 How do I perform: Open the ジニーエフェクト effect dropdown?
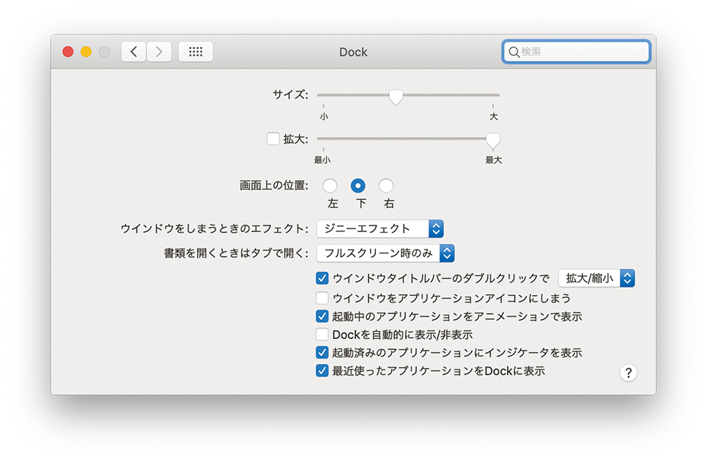point(380,228)
